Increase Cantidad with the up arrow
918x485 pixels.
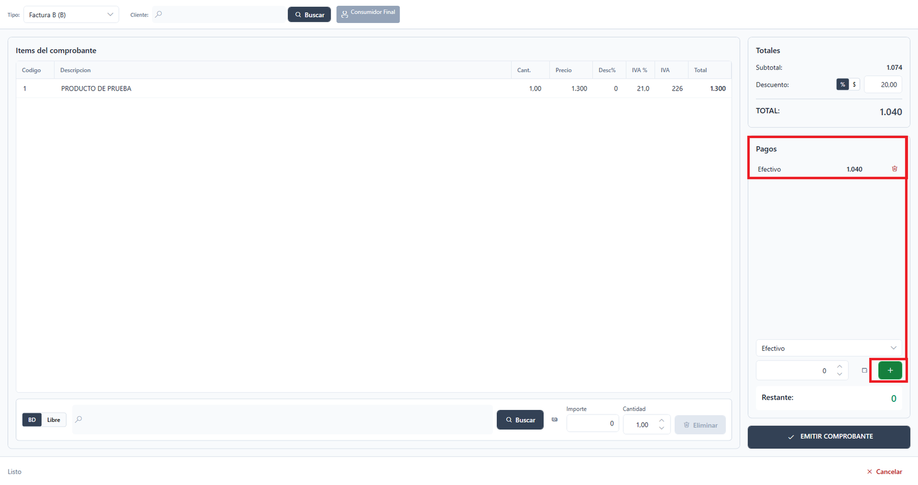[x=662, y=421]
